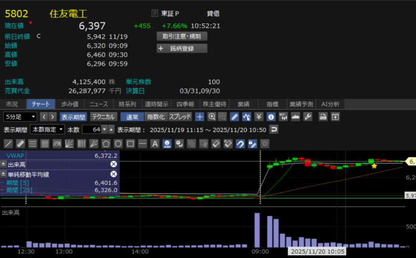Select the trend line drawing tool
Viewport: 416px width, 258px height.
[x=8, y=143]
